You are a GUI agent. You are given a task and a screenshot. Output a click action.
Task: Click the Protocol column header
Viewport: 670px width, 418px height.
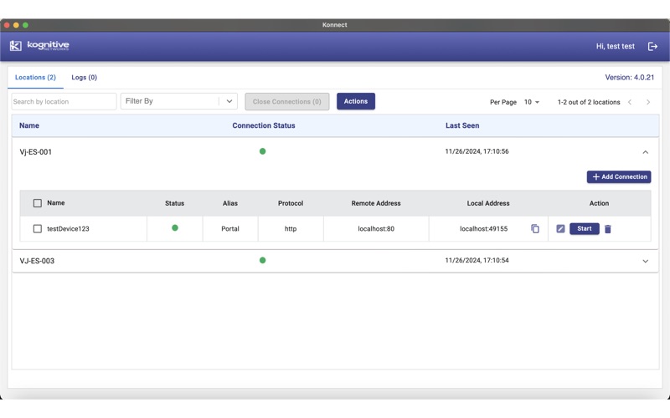(291, 203)
